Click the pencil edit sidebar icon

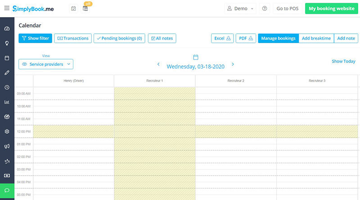pyautogui.click(x=7, y=73)
